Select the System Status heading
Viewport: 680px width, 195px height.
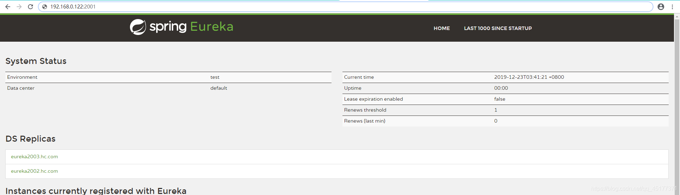[36, 61]
